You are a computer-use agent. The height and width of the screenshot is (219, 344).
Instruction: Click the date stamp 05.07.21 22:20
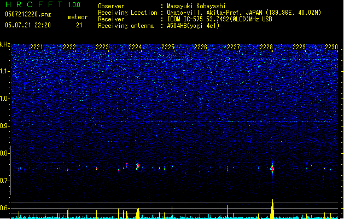pos(28,25)
